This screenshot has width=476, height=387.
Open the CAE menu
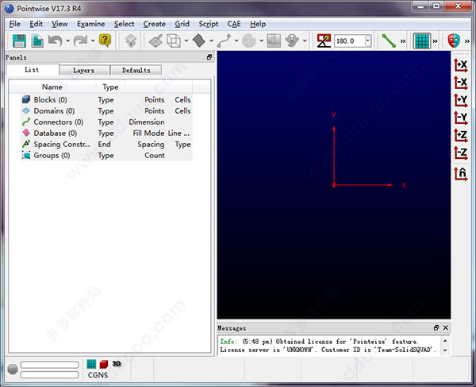[234, 24]
